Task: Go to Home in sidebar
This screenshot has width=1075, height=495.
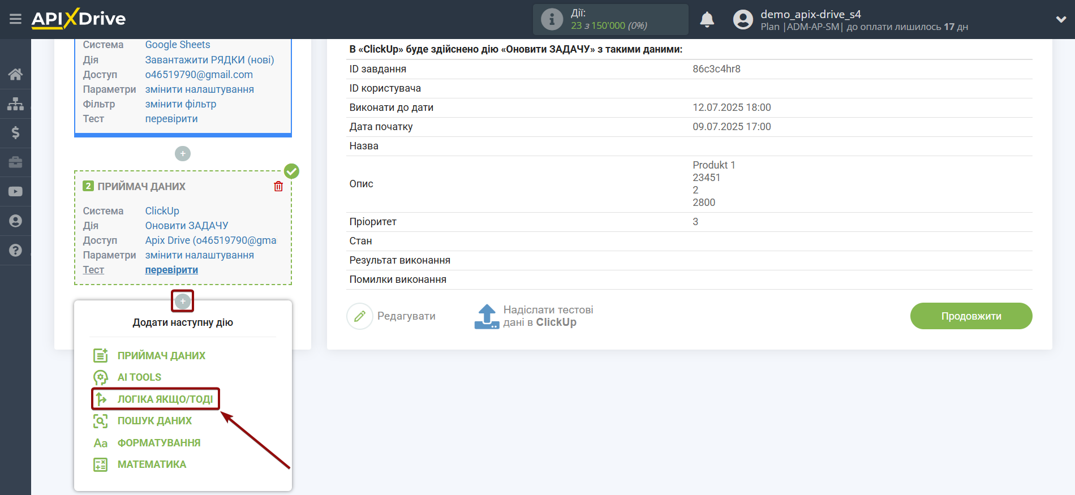Action: tap(15, 74)
